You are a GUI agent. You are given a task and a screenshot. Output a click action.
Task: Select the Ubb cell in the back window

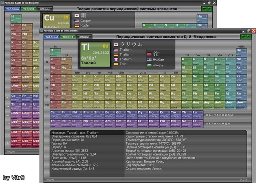point(16,116)
